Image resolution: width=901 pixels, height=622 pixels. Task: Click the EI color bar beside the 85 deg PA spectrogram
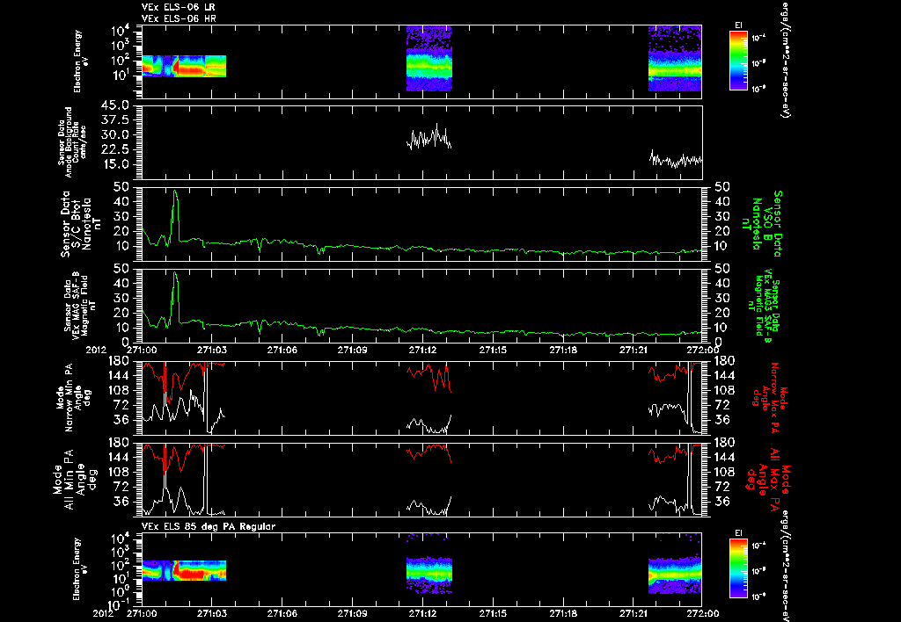738,568
